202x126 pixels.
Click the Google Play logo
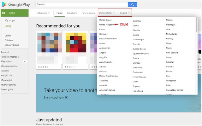(16, 4)
